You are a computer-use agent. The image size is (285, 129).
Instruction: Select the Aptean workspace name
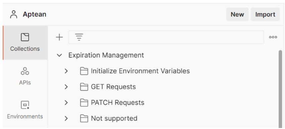click(x=34, y=14)
